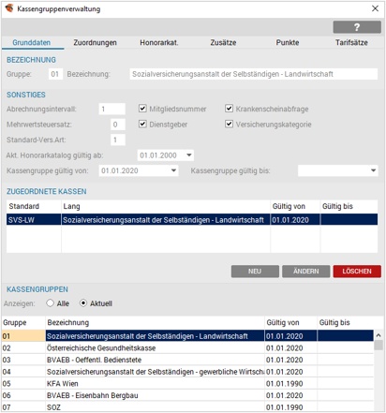Click the red LÖSCHEN button

[357, 272]
